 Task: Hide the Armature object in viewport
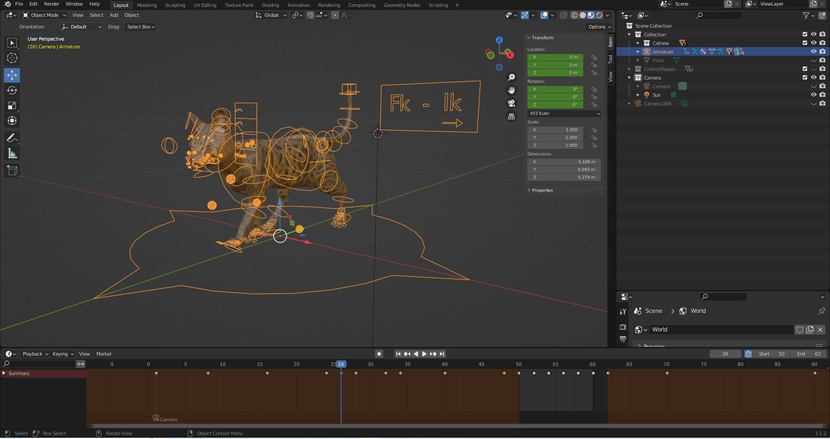coord(814,52)
